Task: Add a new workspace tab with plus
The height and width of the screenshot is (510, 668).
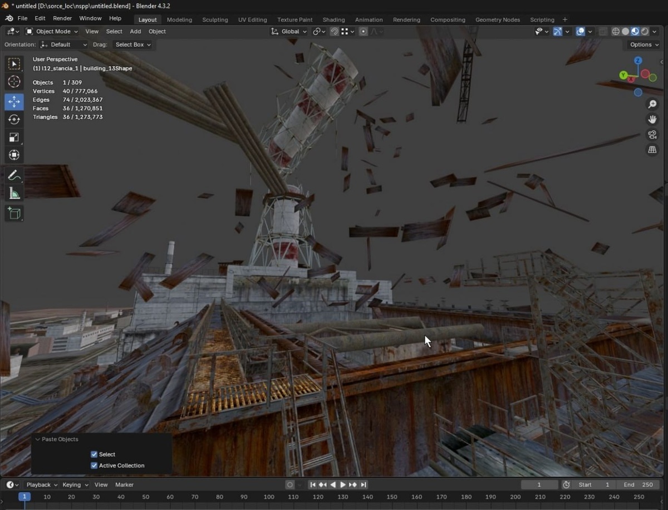Action: (565, 19)
